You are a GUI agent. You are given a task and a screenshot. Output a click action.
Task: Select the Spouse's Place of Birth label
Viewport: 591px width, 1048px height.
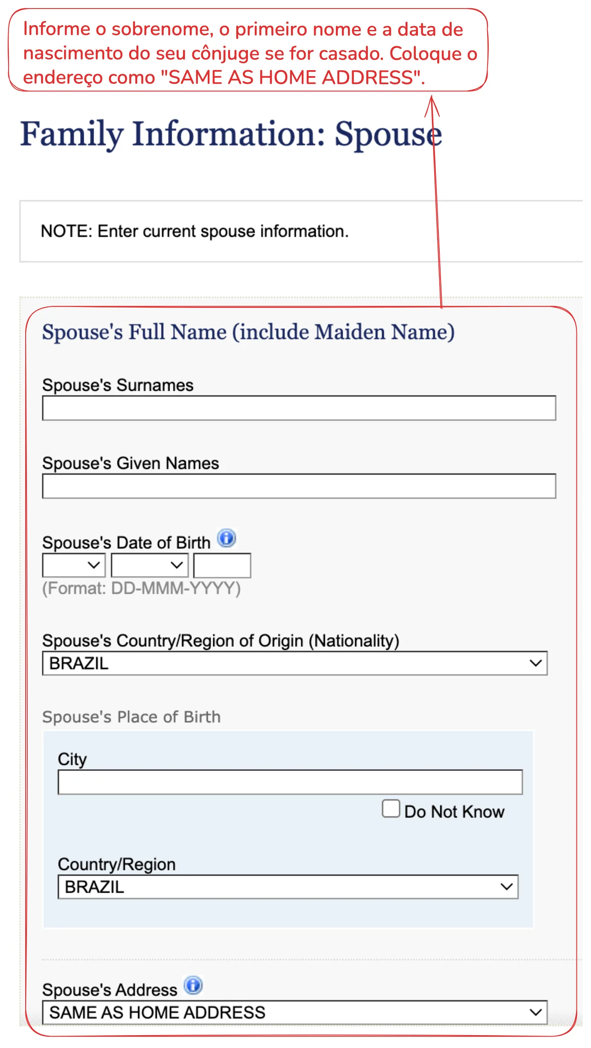[x=131, y=717]
